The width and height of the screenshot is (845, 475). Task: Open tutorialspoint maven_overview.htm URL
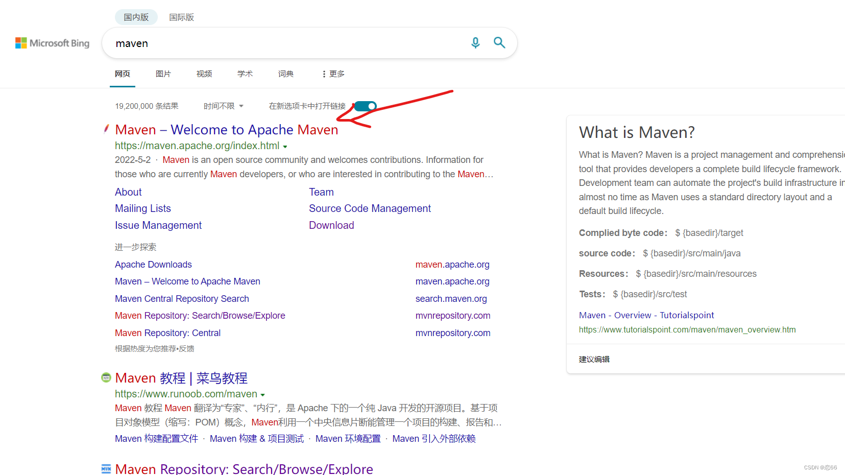[687, 330]
